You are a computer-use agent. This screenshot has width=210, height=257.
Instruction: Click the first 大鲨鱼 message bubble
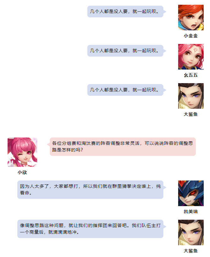coord(125,90)
